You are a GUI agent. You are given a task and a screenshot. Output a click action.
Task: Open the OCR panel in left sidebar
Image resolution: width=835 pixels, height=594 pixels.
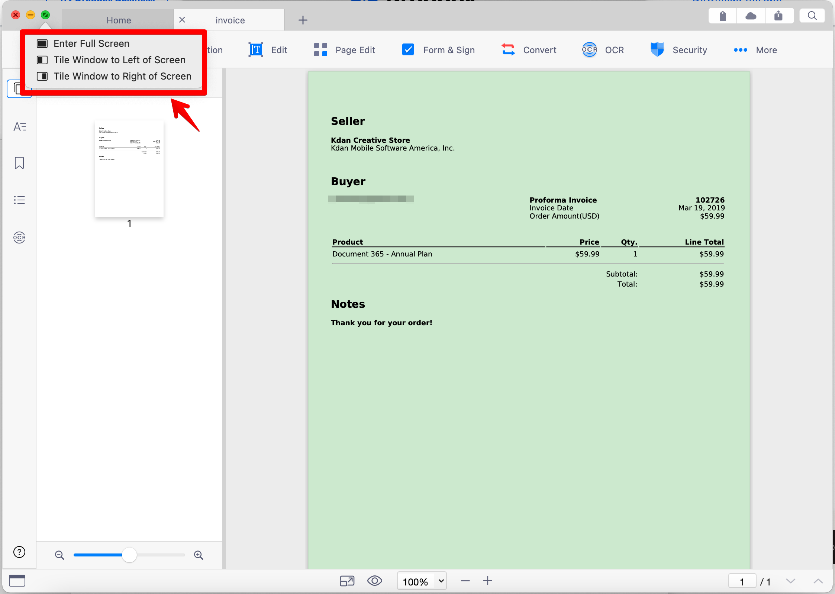[x=19, y=237]
